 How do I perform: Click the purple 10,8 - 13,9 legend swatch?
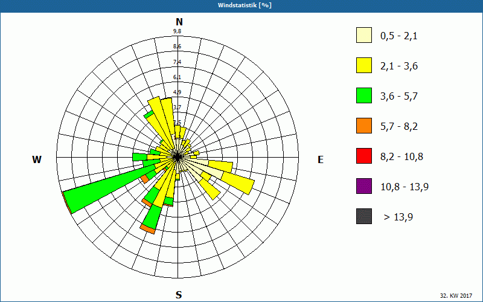pos(364,186)
